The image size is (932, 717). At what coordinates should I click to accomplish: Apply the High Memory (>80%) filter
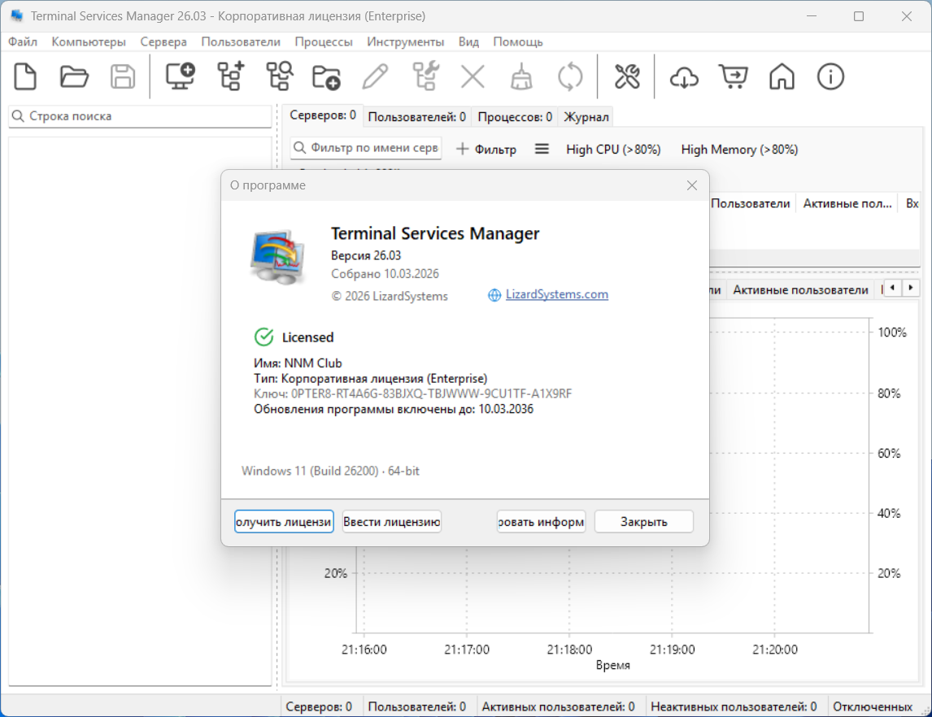tap(739, 149)
